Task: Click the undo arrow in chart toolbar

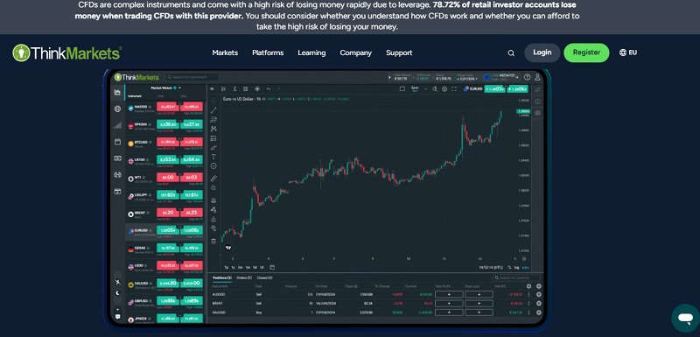Action: pyautogui.click(x=269, y=88)
